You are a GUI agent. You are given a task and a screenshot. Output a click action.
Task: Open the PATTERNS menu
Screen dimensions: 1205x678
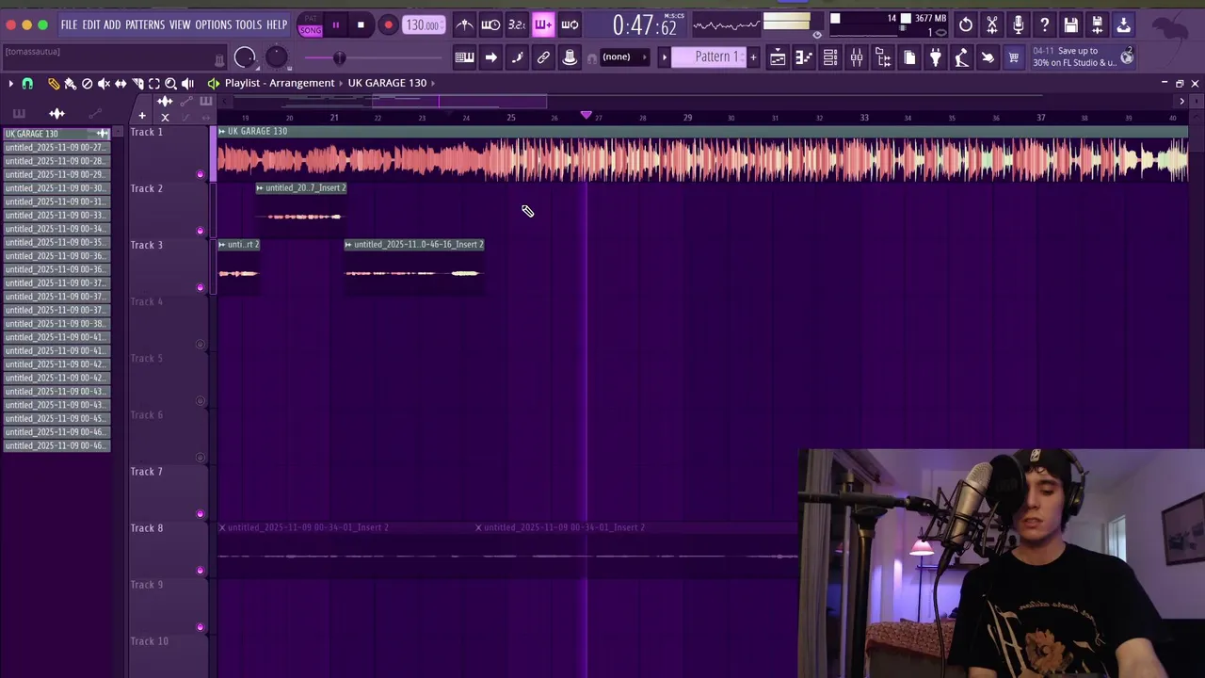click(x=145, y=25)
